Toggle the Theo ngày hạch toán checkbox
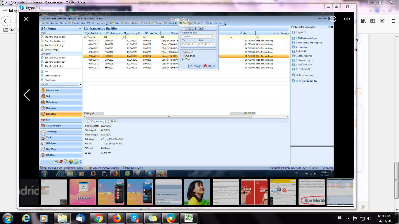The height and width of the screenshot is (224, 399). [183, 29]
